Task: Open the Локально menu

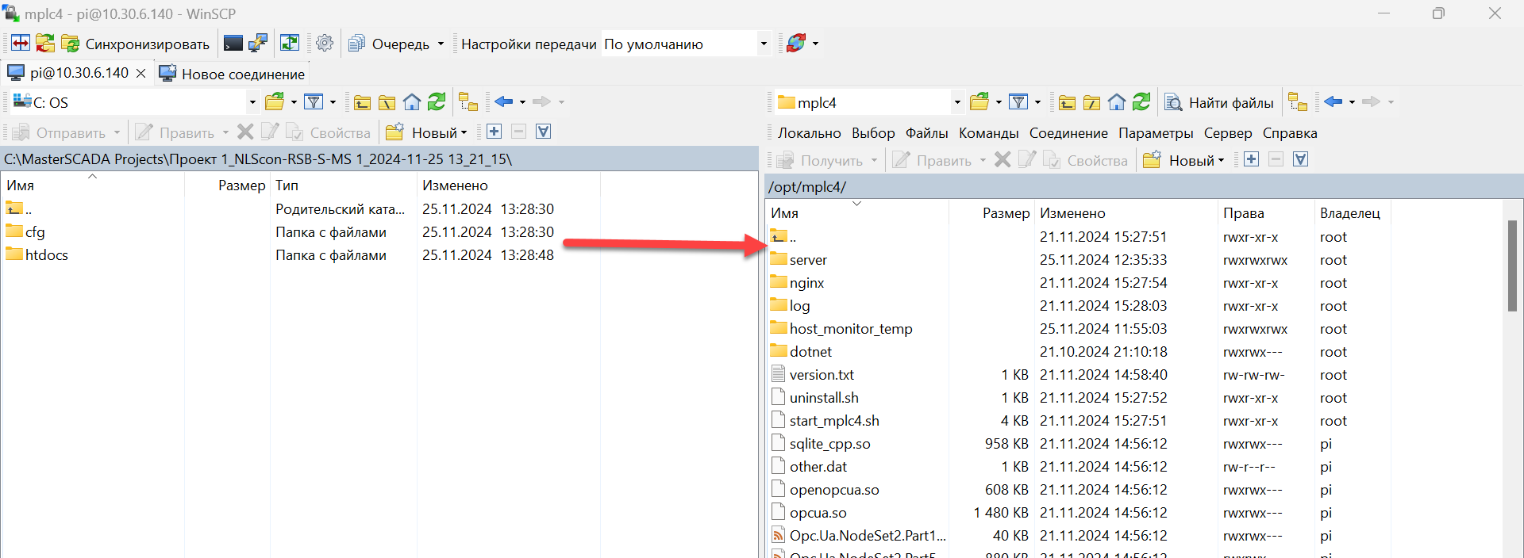Action: 809,133
